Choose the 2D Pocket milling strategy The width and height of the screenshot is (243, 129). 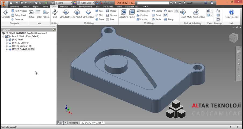(x=77, y=14)
